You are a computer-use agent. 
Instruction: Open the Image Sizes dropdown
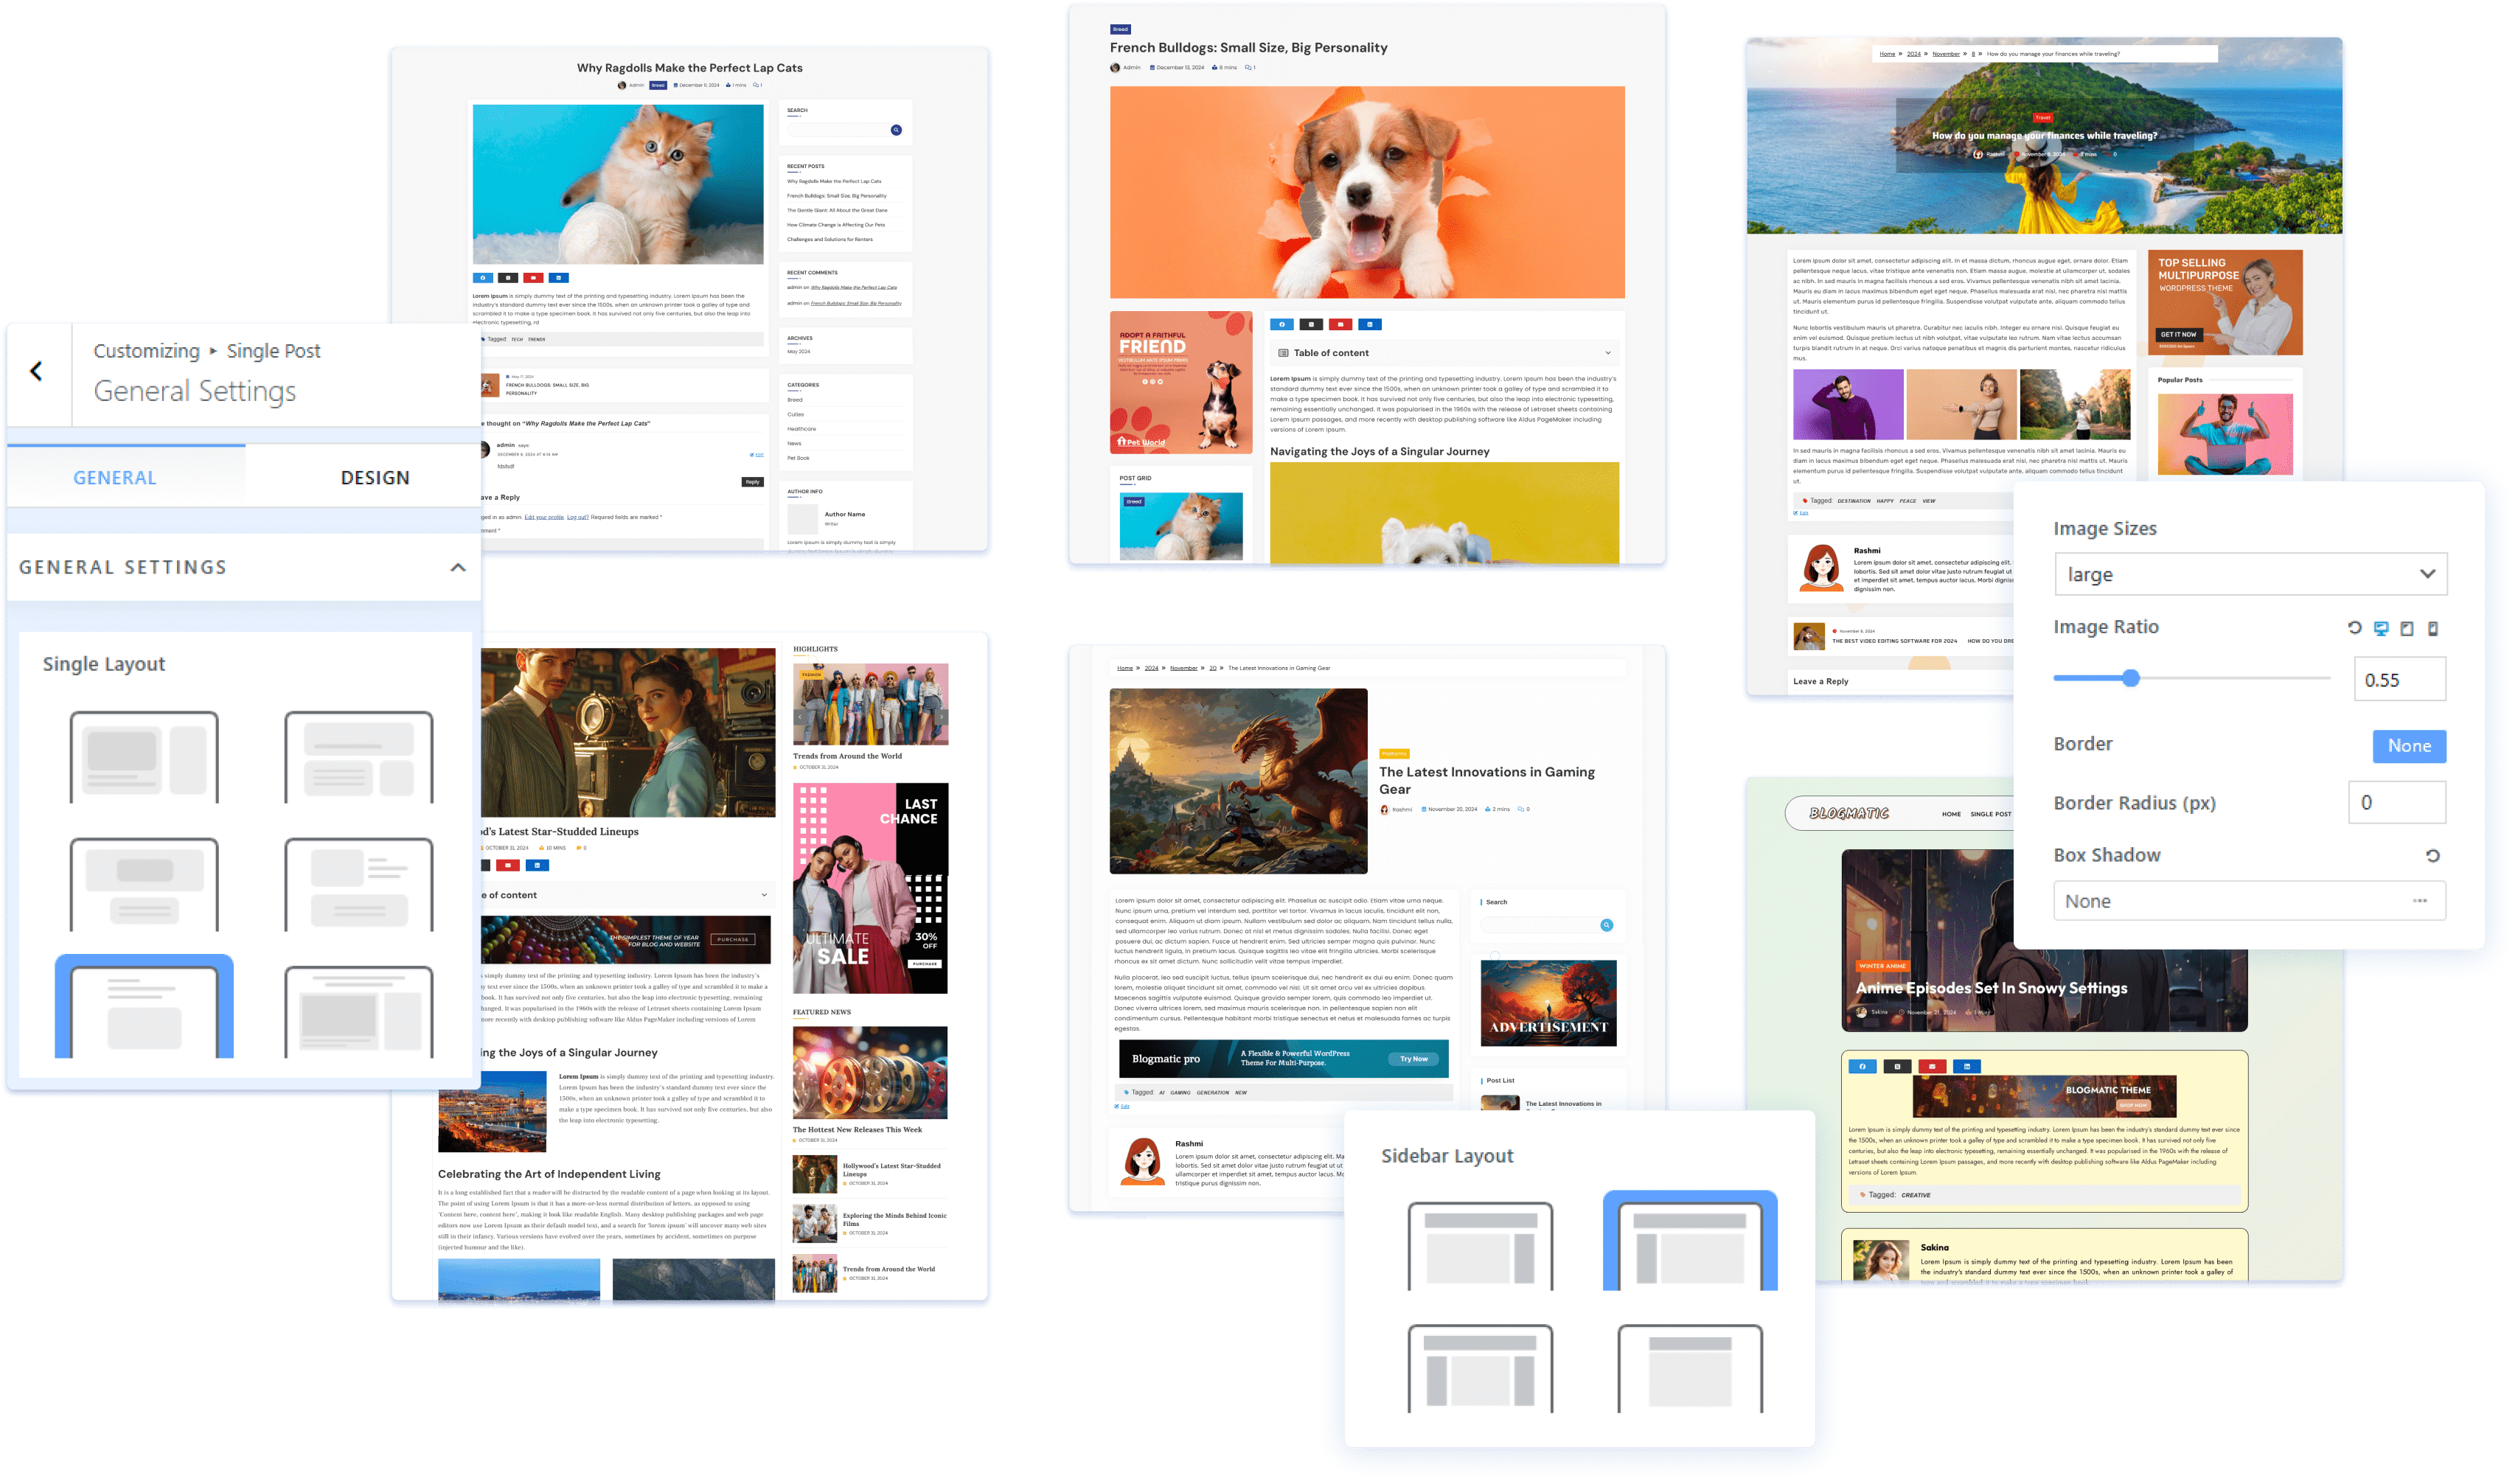pyautogui.click(x=2249, y=574)
